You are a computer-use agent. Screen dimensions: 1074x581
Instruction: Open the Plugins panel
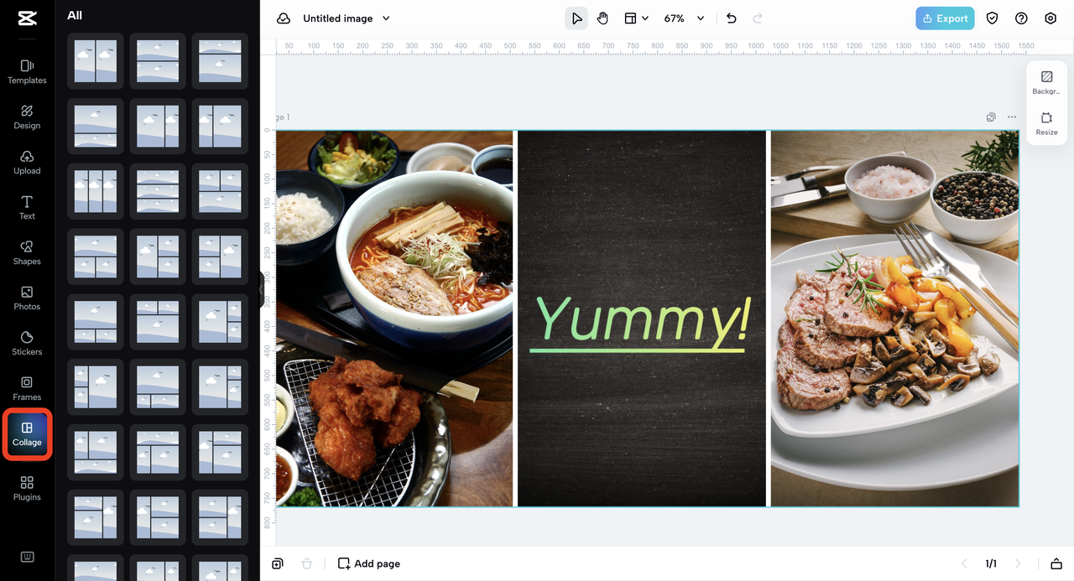pyautogui.click(x=27, y=488)
